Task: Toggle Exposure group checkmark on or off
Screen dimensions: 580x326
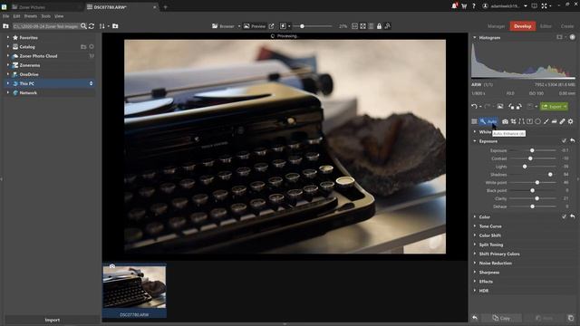Action: point(564,141)
